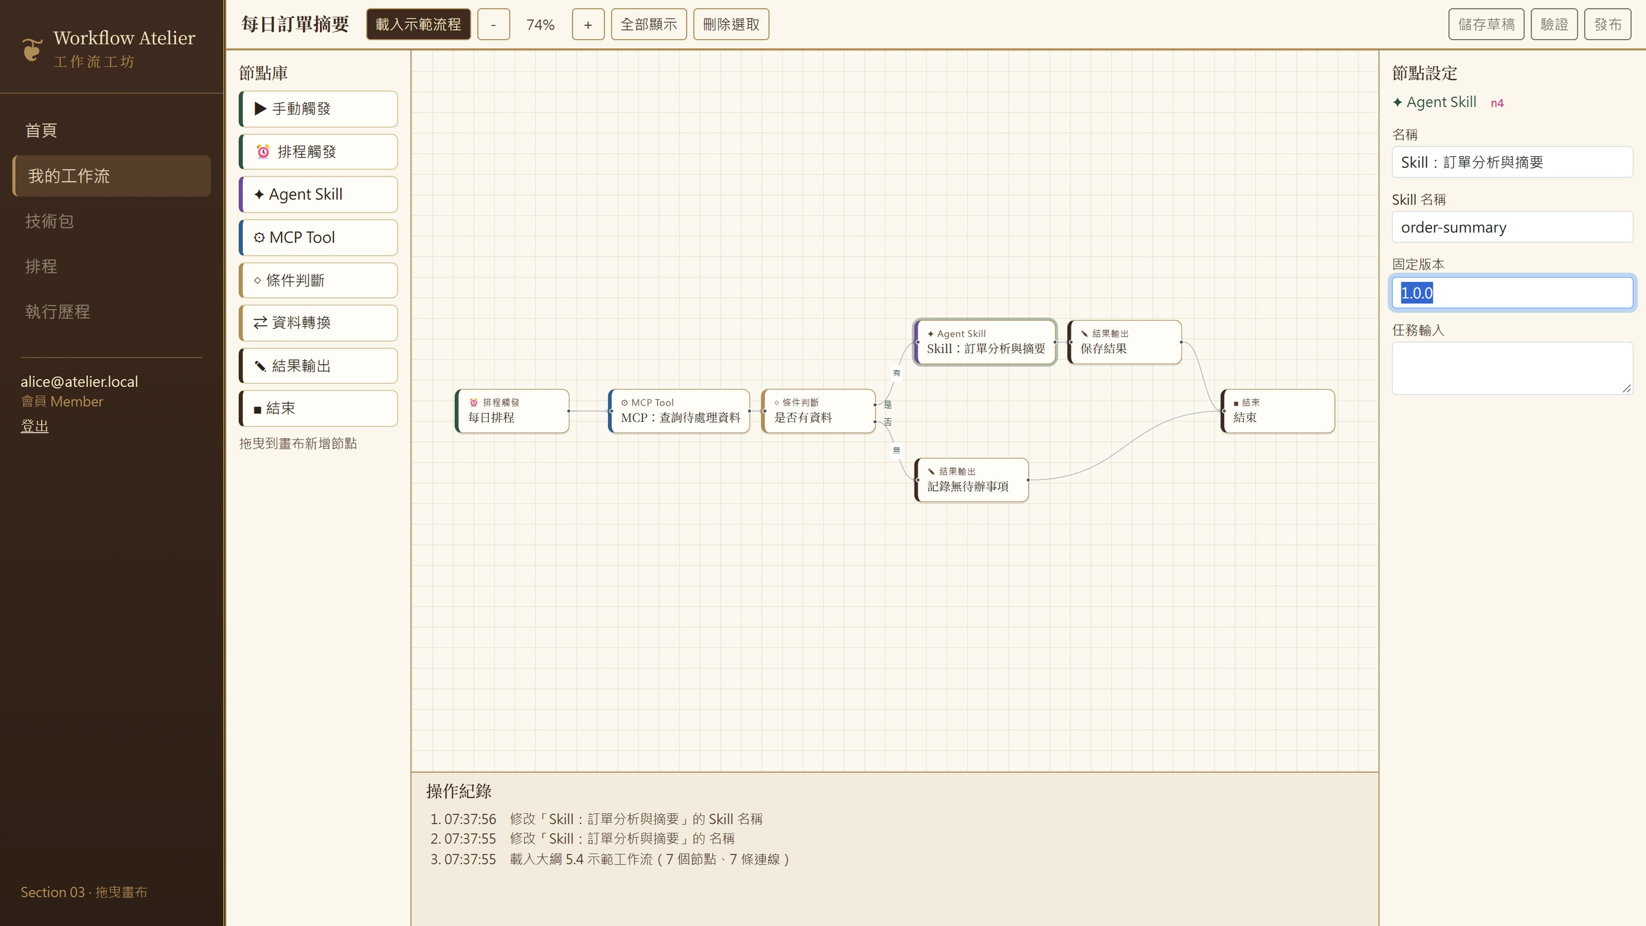The width and height of the screenshot is (1646, 926).
Task: Choose the 條件判斷 diamond node
Action: [318, 280]
